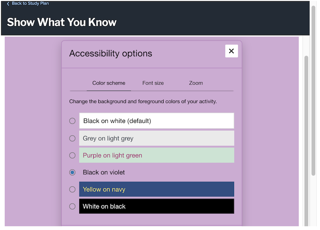Open the Zoom tab
Image resolution: width=320 pixels, height=230 pixels.
196,83
